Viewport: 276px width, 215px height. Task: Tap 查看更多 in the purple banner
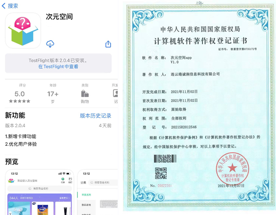coord(64,198)
